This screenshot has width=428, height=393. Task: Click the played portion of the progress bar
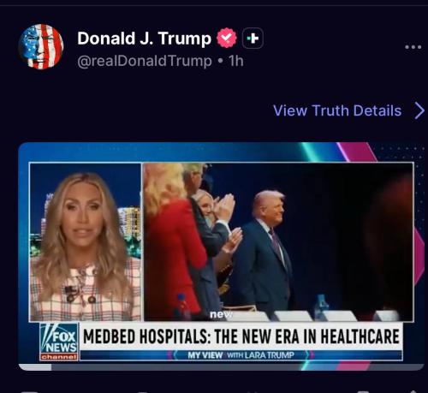pyautogui.click(x=35, y=367)
